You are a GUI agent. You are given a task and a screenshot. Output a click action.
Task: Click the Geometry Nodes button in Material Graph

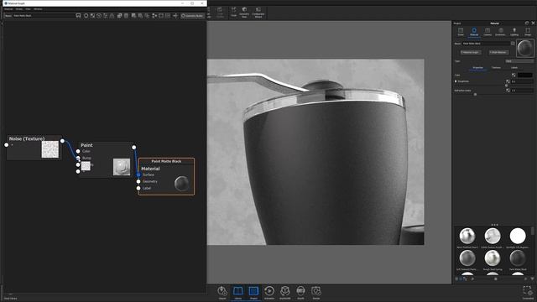[192, 16]
